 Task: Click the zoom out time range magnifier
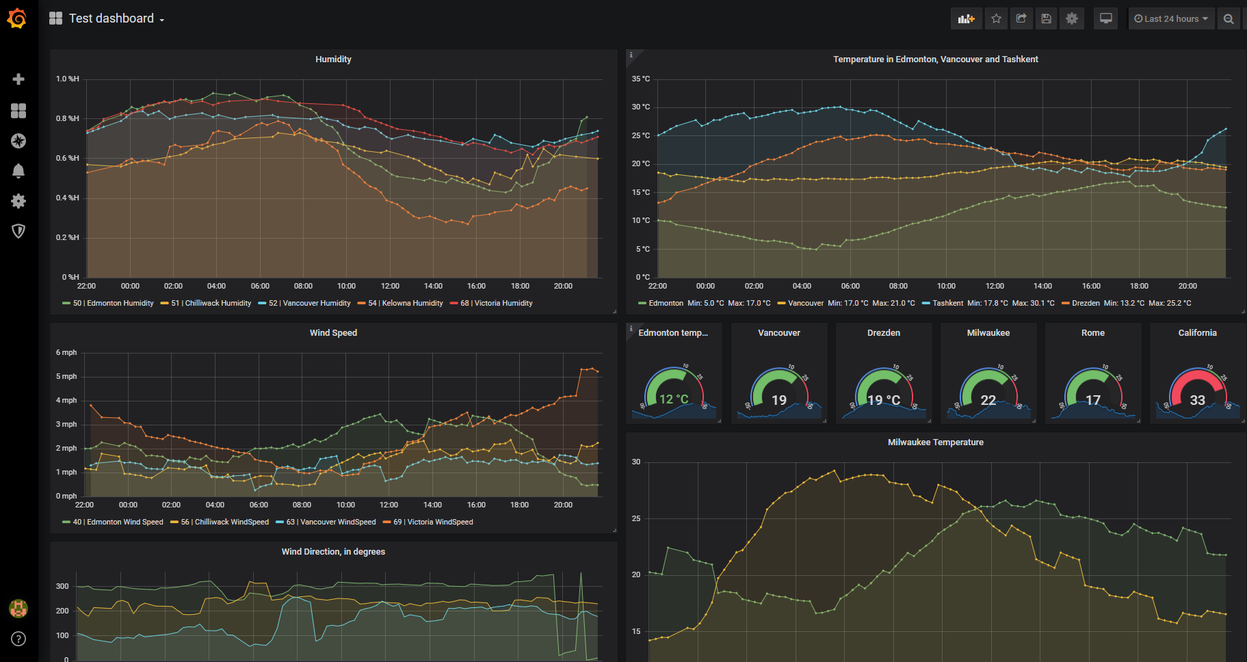coord(1229,19)
